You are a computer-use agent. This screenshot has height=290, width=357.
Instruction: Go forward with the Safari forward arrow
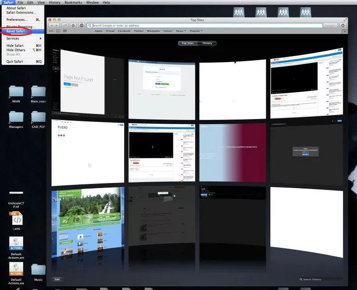57,25
